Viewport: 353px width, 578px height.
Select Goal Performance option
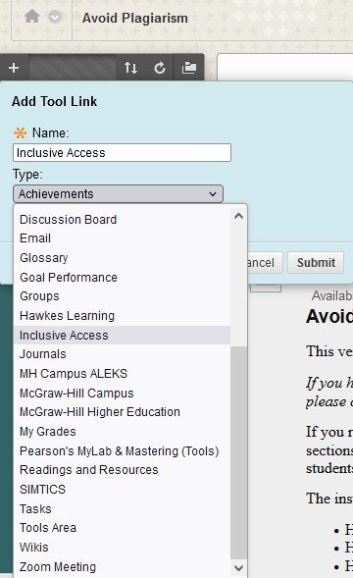pos(122,277)
